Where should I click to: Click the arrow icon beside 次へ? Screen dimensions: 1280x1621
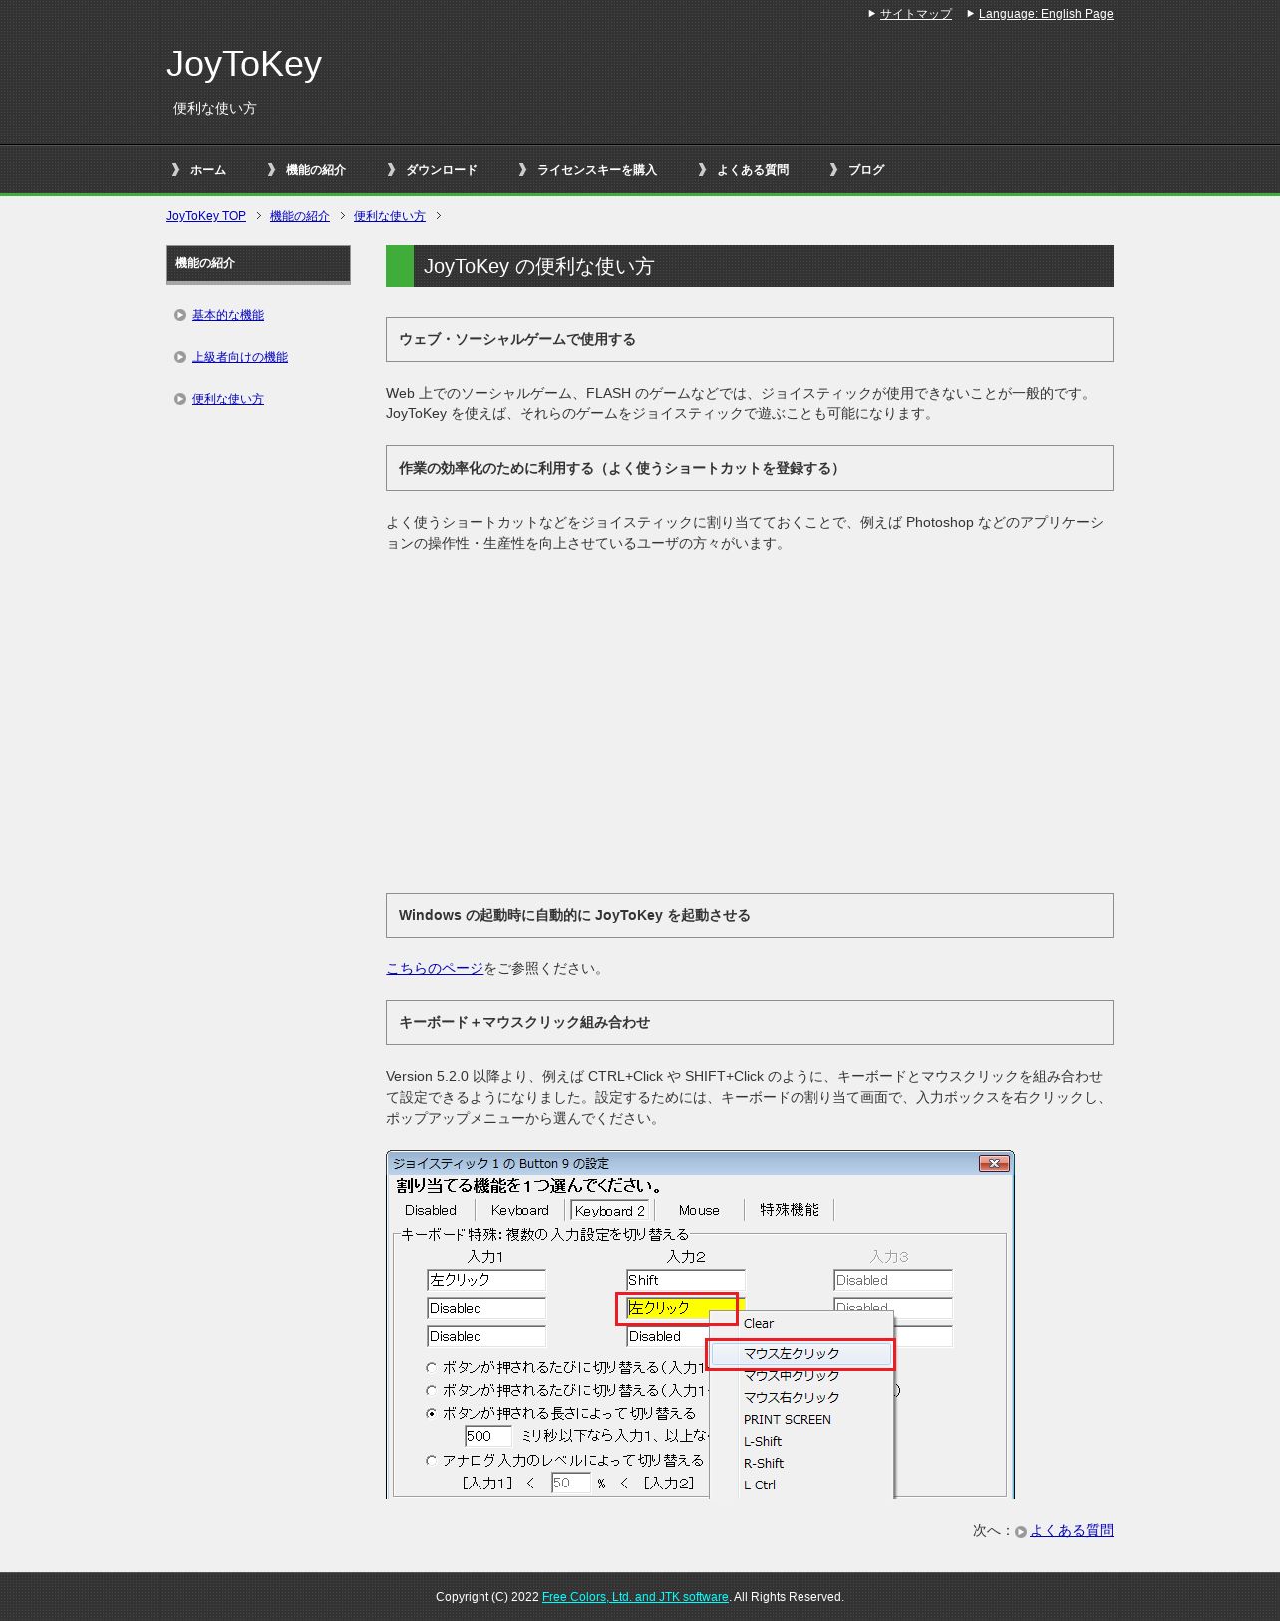click(x=1021, y=1532)
